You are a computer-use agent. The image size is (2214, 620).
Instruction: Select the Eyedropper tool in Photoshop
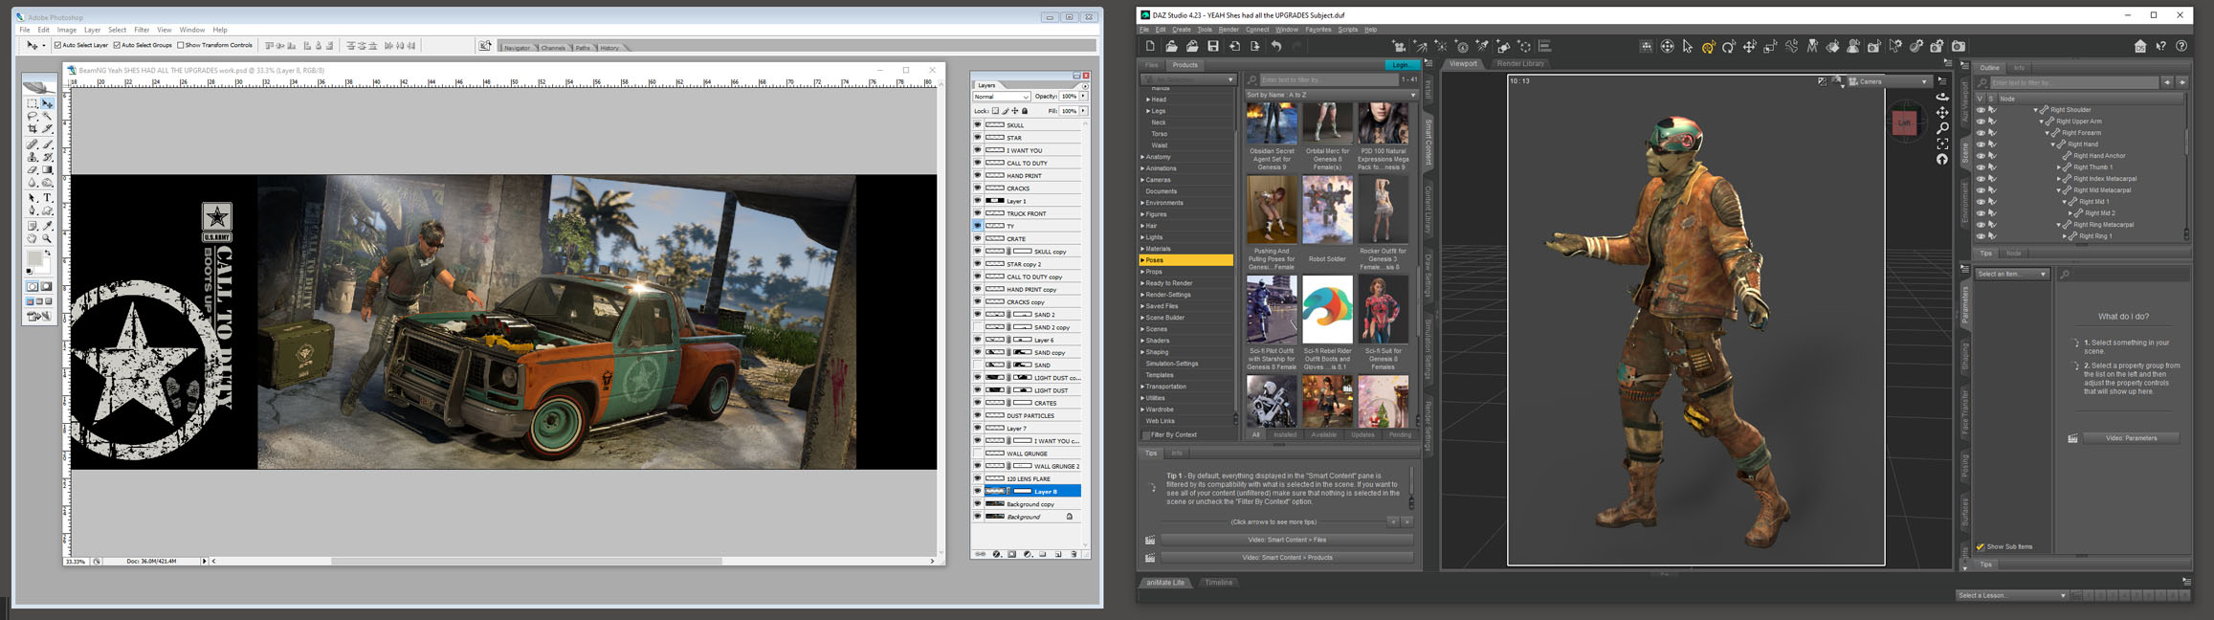47,226
